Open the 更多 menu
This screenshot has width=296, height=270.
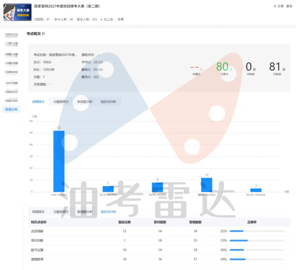click(x=289, y=6)
